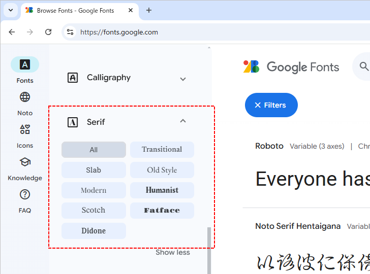Screen dimensions: 370x274
Task: Go back with the browser back arrow
Action: [12, 32]
